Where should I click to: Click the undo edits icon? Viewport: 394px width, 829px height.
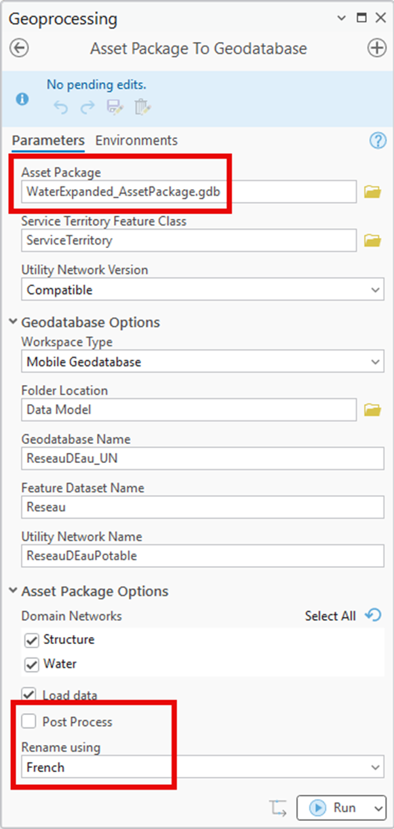[x=62, y=106]
